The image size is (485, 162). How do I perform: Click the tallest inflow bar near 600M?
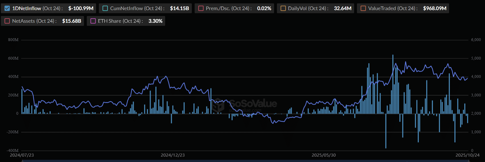pos(393,84)
